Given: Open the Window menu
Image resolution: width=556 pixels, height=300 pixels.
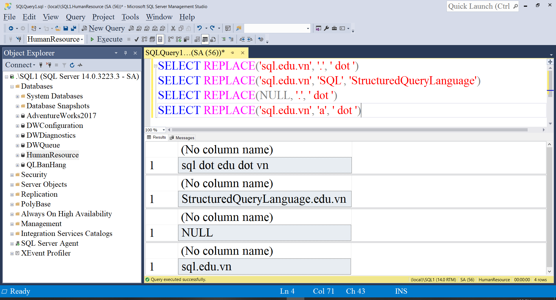Looking at the screenshot, I should pos(159,17).
